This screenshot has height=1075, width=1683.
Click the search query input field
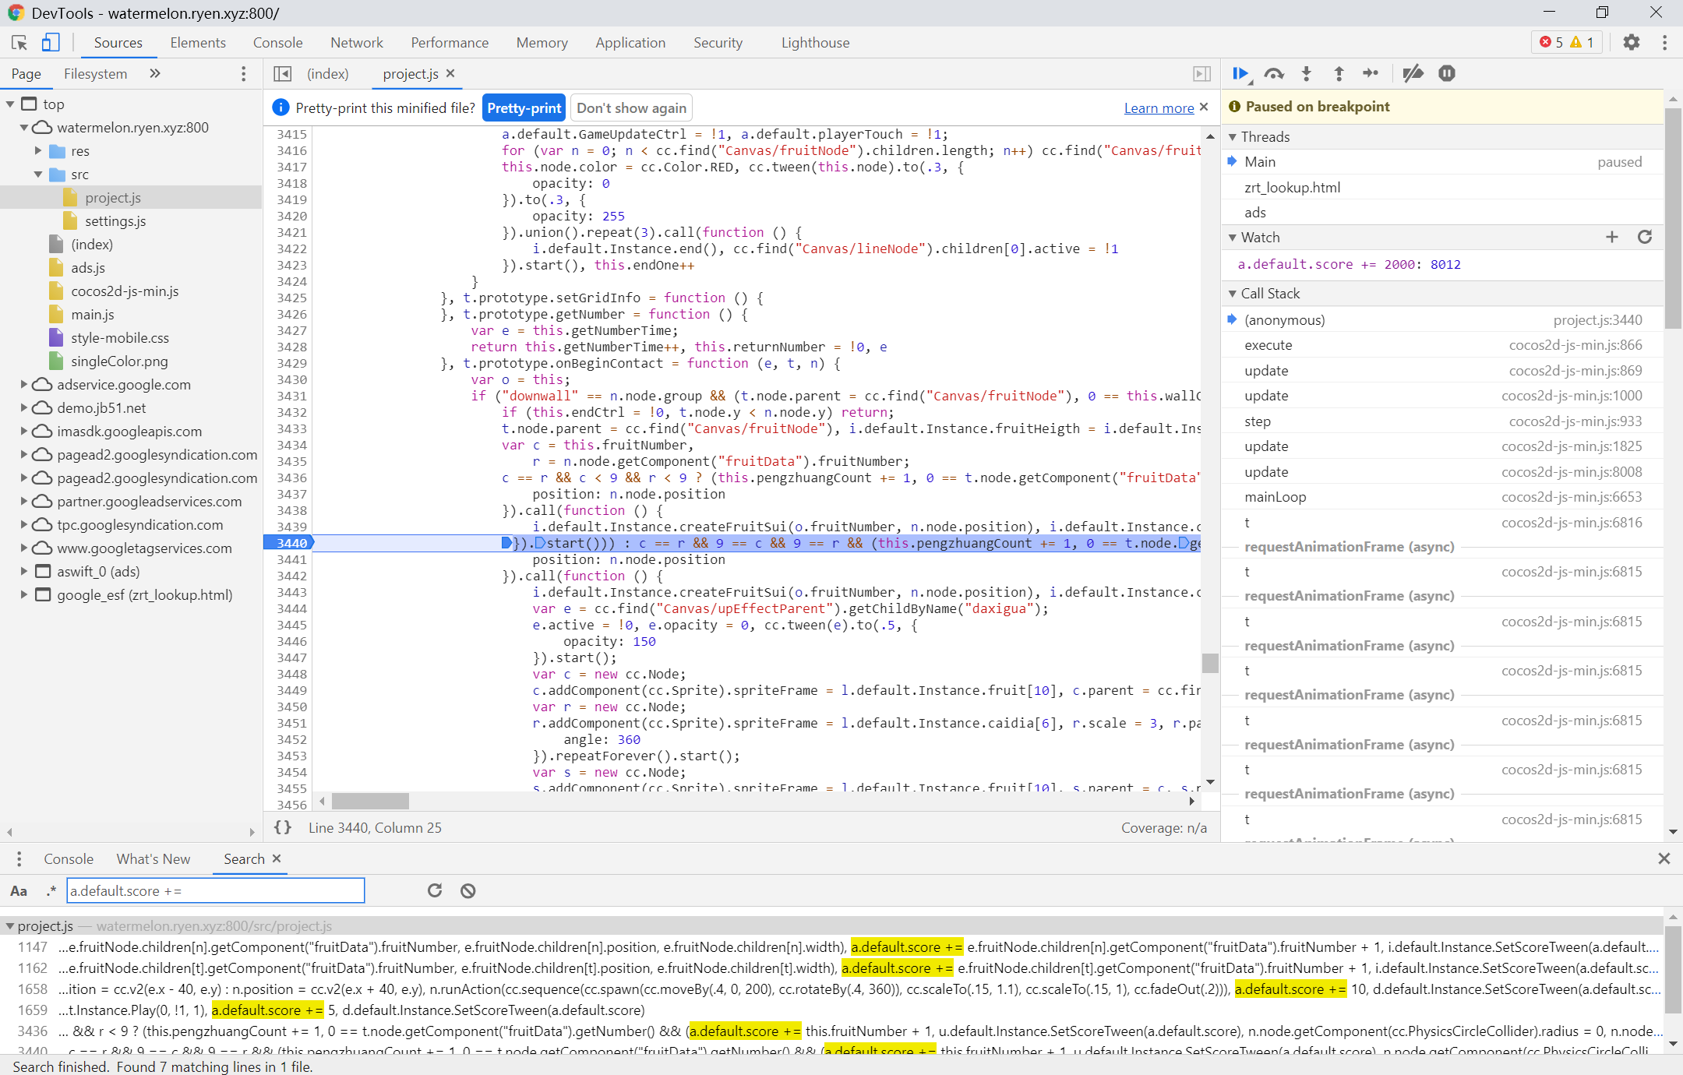click(x=215, y=890)
